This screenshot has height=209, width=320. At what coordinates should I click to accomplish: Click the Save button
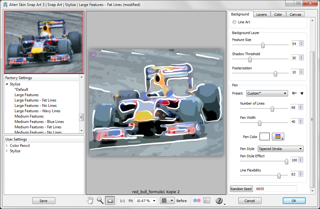(x=44, y=201)
